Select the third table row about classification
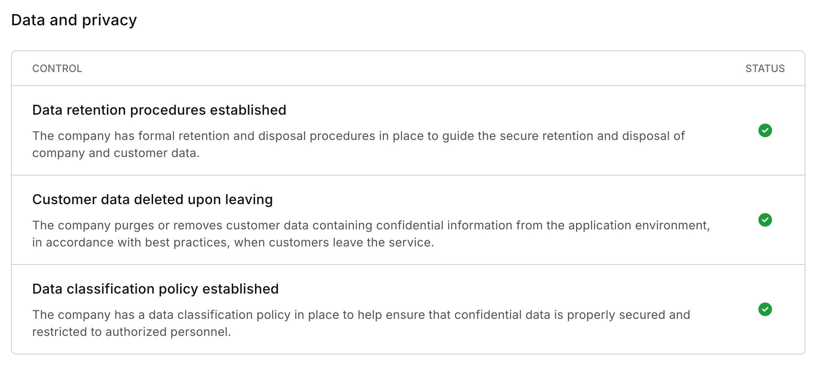The height and width of the screenshot is (368, 817). pos(408,309)
